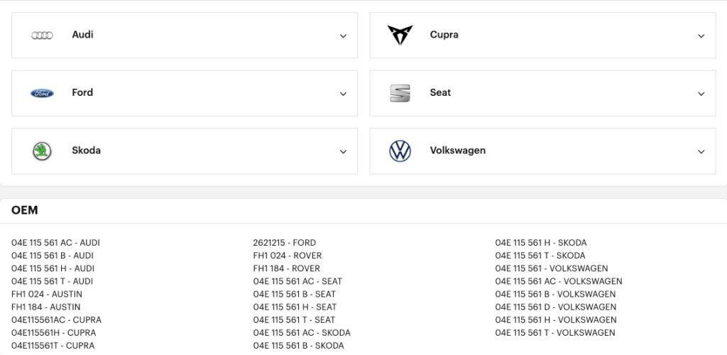
Task: Expand the Audi chevron arrow
Action: 343,35
